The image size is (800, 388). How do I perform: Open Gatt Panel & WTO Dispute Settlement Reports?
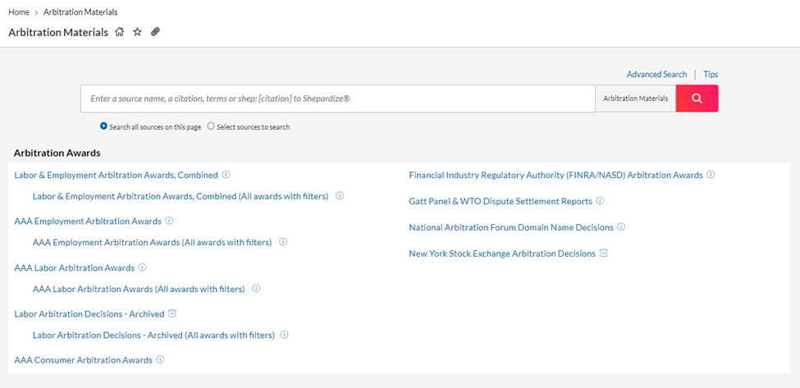[x=501, y=202]
